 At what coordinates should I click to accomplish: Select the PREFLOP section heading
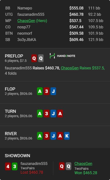click(14, 56)
